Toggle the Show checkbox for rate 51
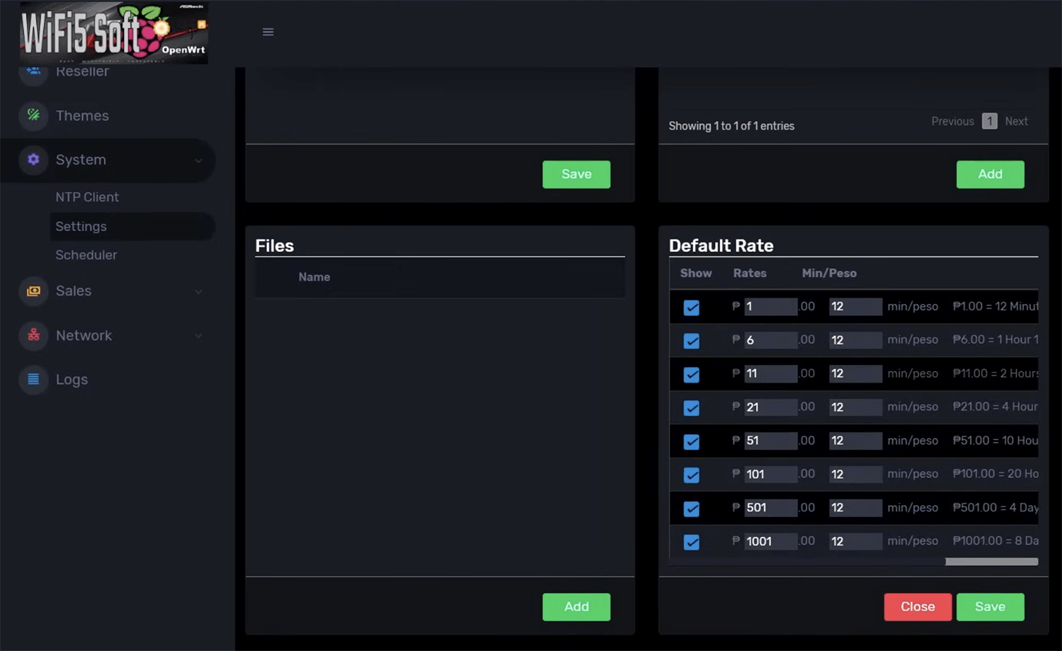 (x=691, y=441)
